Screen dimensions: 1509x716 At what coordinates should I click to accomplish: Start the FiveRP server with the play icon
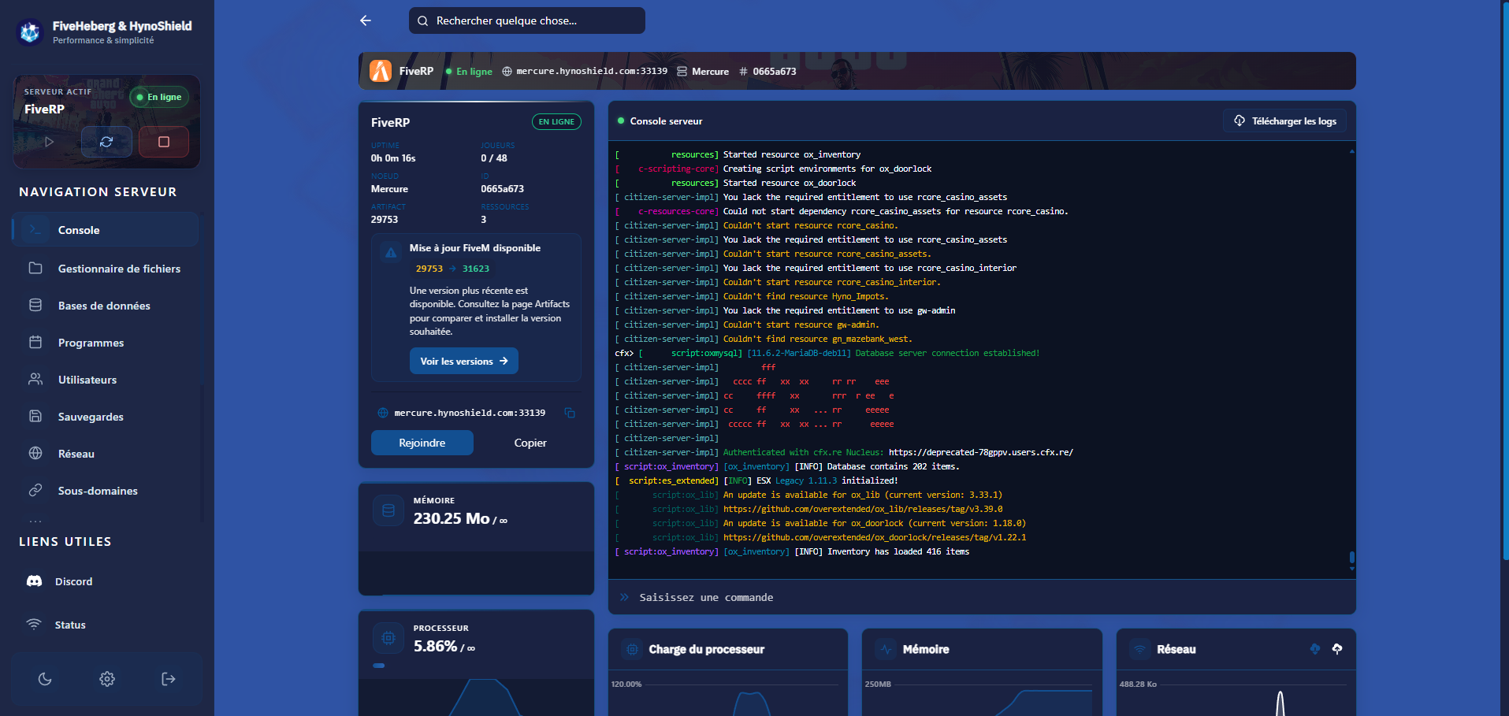[49, 142]
